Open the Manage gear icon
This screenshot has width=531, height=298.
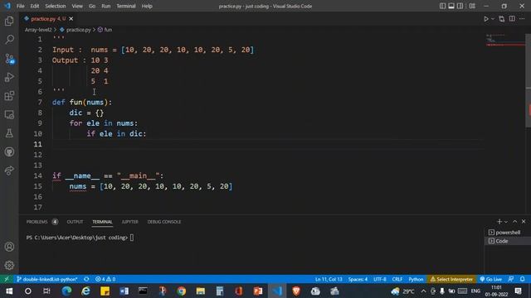[9, 265]
